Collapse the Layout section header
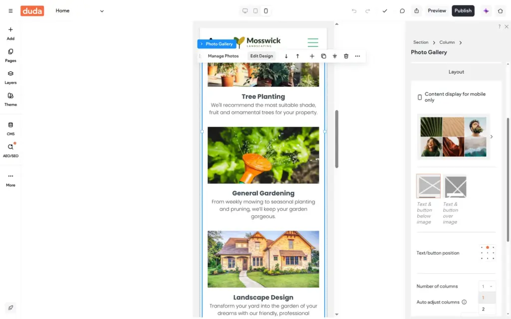 click(456, 72)
